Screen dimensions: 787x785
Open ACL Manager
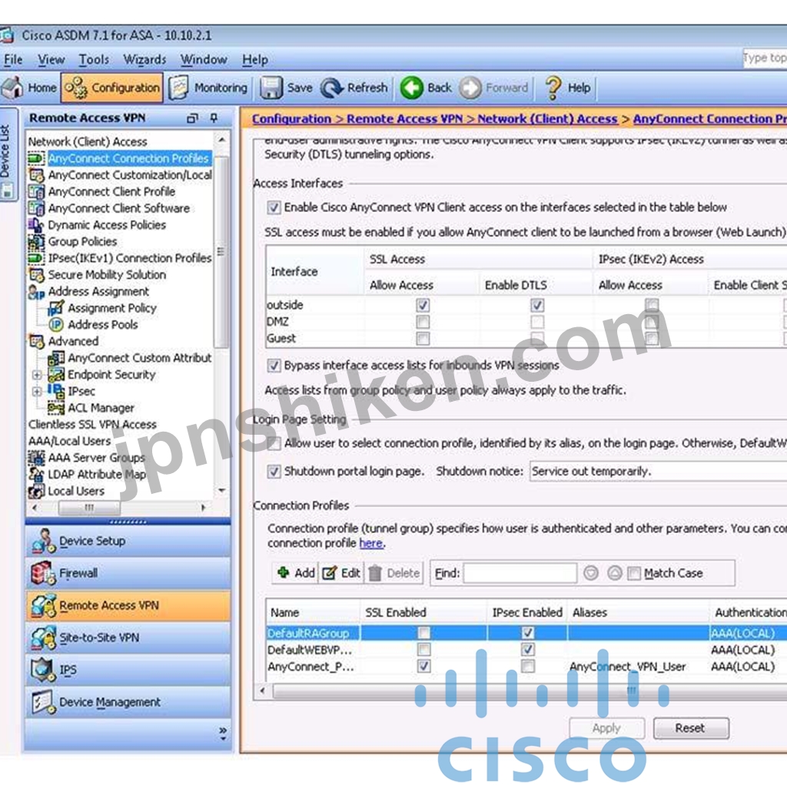click(101, 408)
